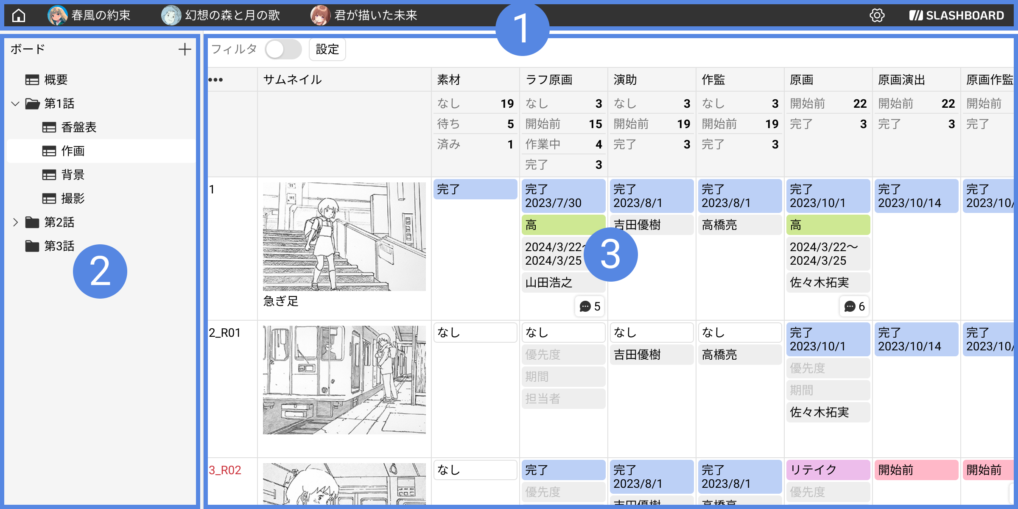Click the + icon to add a new board

click(185, 50)
